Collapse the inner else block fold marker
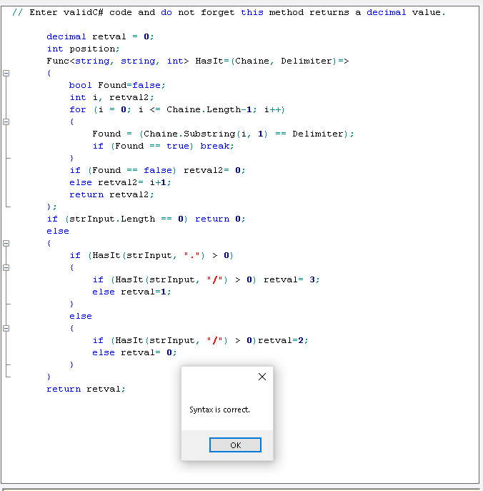The width and height of the screenshot is (483, 491). [6, 328]
